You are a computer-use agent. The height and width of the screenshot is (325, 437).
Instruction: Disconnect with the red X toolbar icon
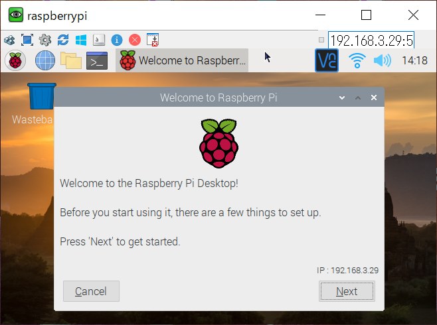coord(135,40)
